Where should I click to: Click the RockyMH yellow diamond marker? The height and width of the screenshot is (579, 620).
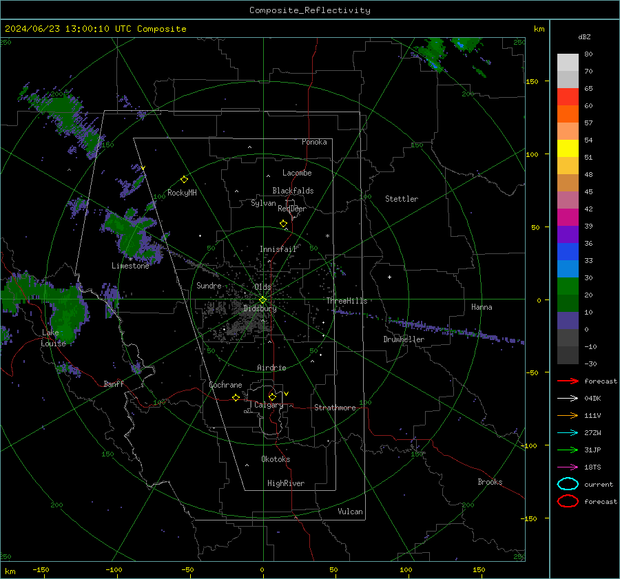tap(184, 180)
